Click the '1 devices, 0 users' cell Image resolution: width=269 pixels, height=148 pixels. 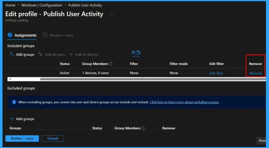coord(95,73)
